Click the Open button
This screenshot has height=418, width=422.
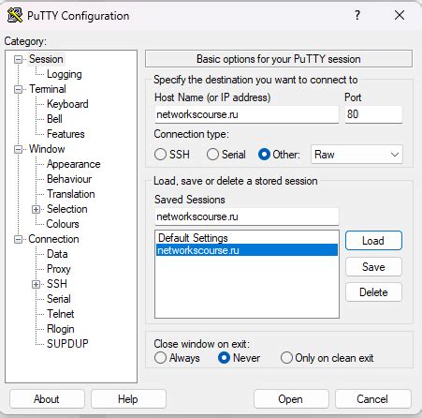click(291, 399)
